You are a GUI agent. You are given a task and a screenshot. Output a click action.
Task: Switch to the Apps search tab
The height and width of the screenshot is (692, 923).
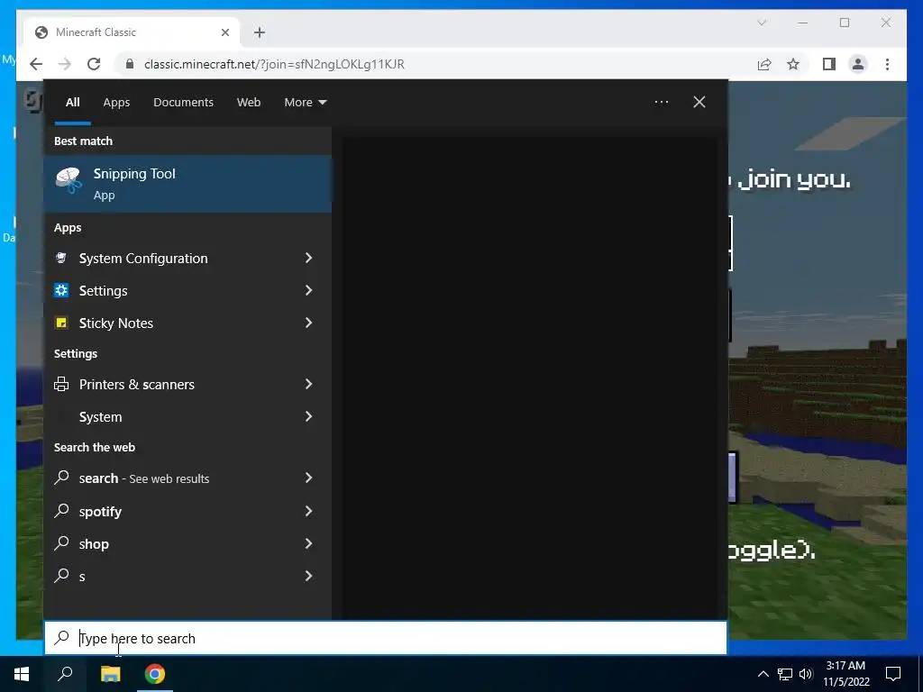click(x=116, y=103)
